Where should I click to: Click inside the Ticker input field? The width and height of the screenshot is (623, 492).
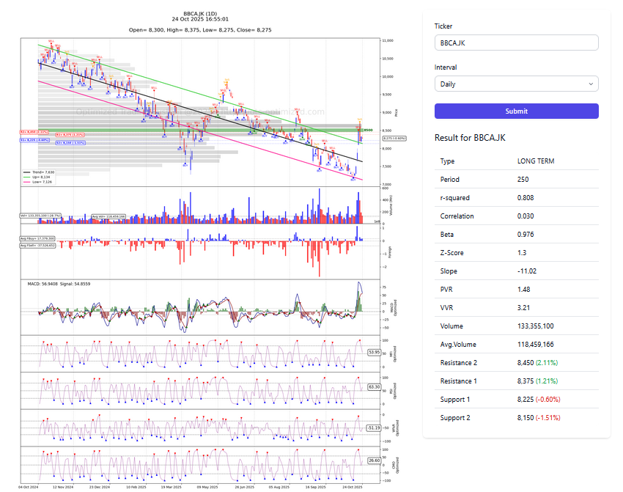516,43
